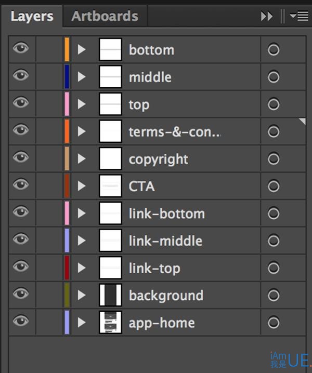312x373 pixels.
Task: Expand the top layer disclosure triangle
Action: (x=82, y=104)
